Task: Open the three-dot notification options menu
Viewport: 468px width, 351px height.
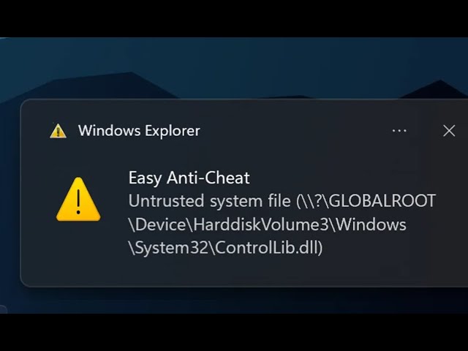Action: click(399, 131)
